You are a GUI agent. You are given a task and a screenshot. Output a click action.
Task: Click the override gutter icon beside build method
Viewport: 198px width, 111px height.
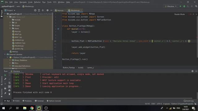[58, 29]
